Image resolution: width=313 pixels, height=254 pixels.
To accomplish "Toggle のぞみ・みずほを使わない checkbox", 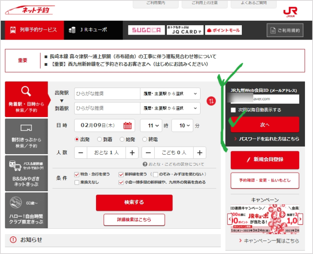I will [155, 174].
